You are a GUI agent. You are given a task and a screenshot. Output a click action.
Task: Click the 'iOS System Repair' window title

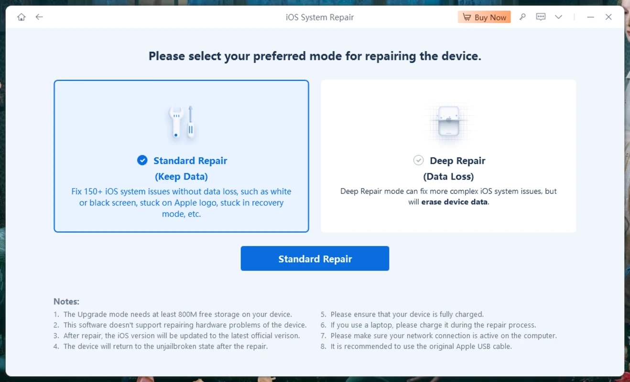click(320, 18)
